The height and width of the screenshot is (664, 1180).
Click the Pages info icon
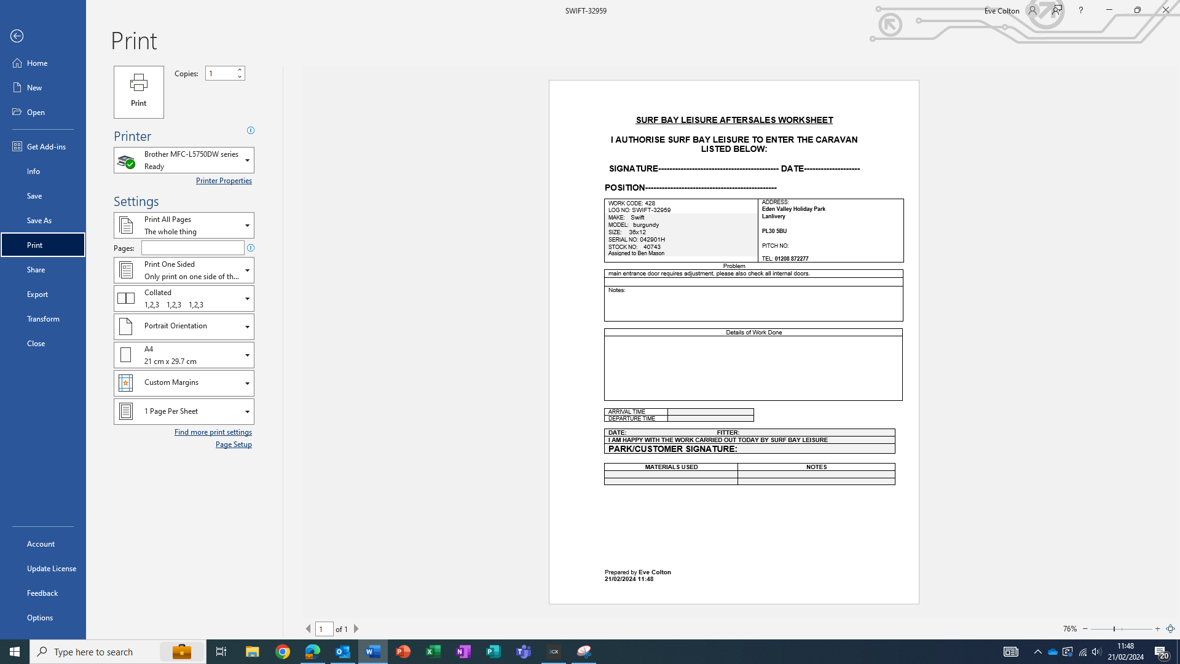[x=251, y=248]
